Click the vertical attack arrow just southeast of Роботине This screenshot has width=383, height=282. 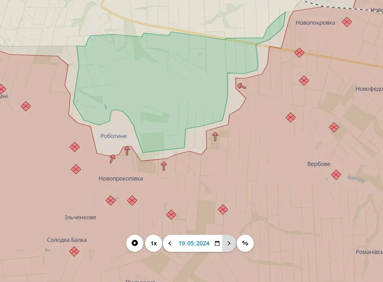coord(127,150)
